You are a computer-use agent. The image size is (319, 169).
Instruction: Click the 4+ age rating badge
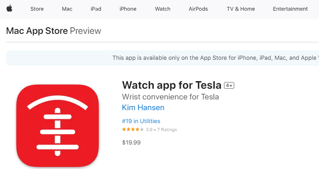pos(229,86)
